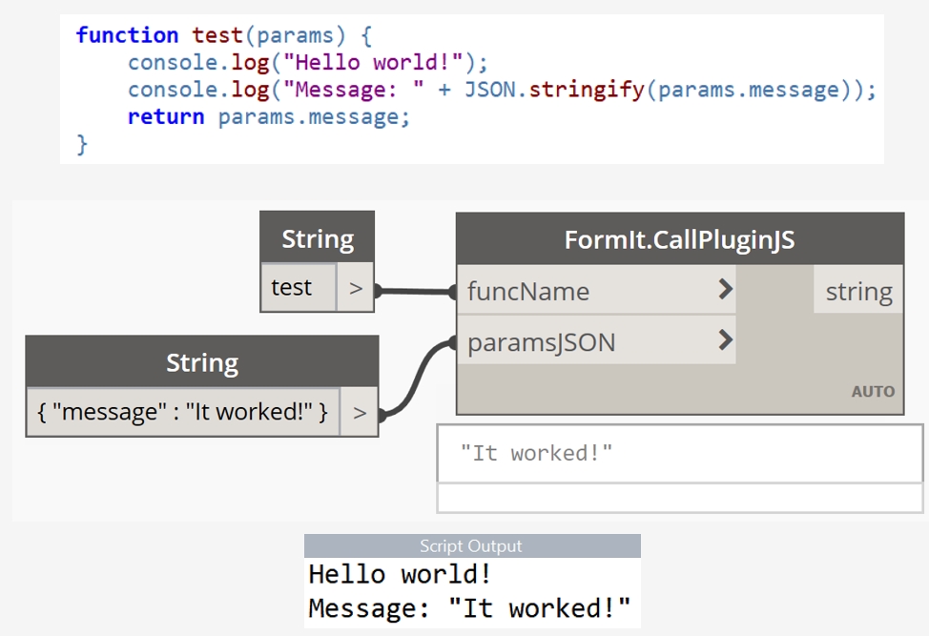
Task: Select the FormIt.CallPluginJS node header
Action: pos(679,238)
